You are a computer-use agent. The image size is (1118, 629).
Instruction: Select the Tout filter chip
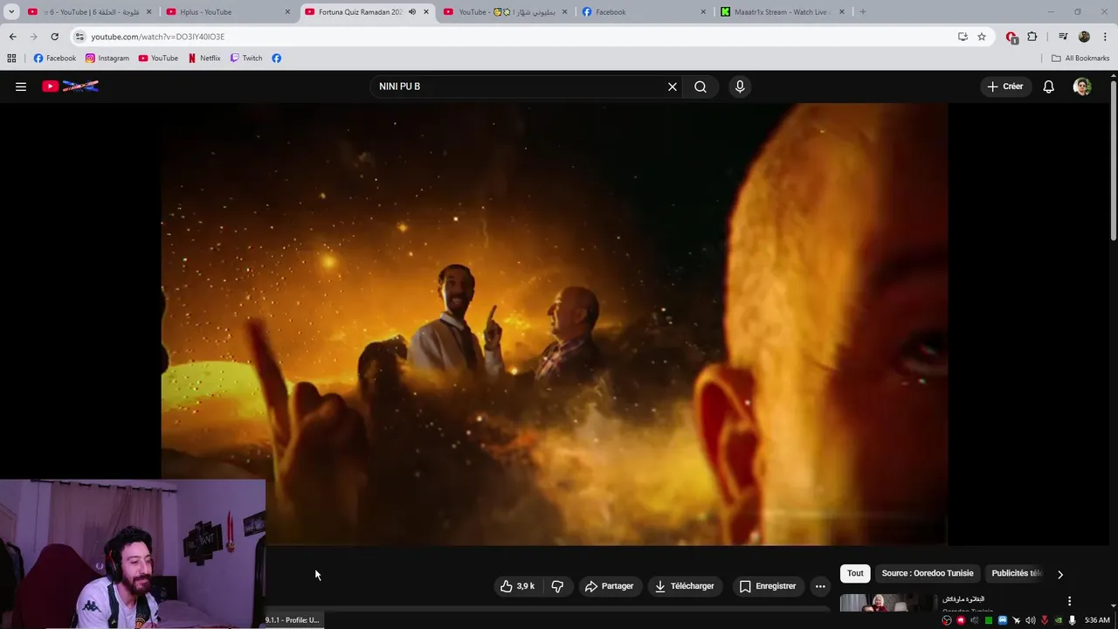855,573
